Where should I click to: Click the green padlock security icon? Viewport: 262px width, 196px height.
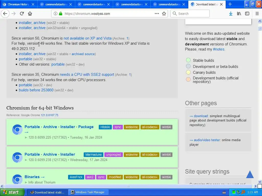[61, 14]
